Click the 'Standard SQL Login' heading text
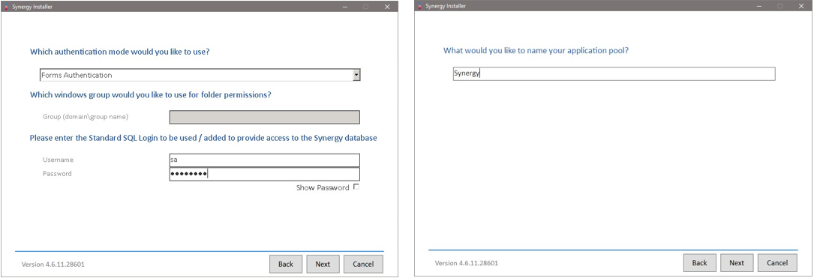 203,139
